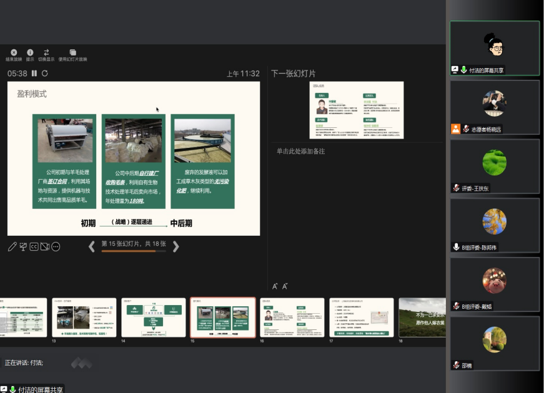
Task: Click Use Slide Show (使用幻灯片放映) icon
Action: pos(72,52)
